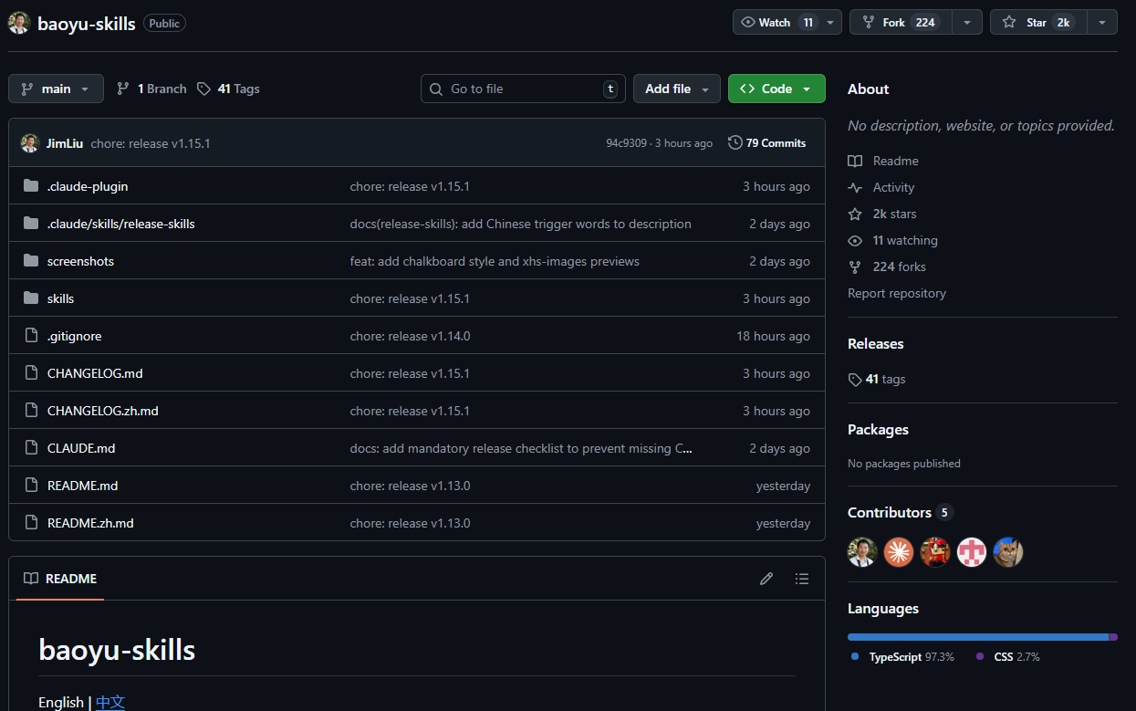Open the 1 Branch link

151,89
